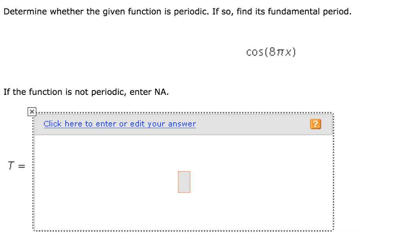Click the X icon at the widget's top-left corner
This screenshot has width=405, height=233.
pyautogui.click(x=32, y=111)
